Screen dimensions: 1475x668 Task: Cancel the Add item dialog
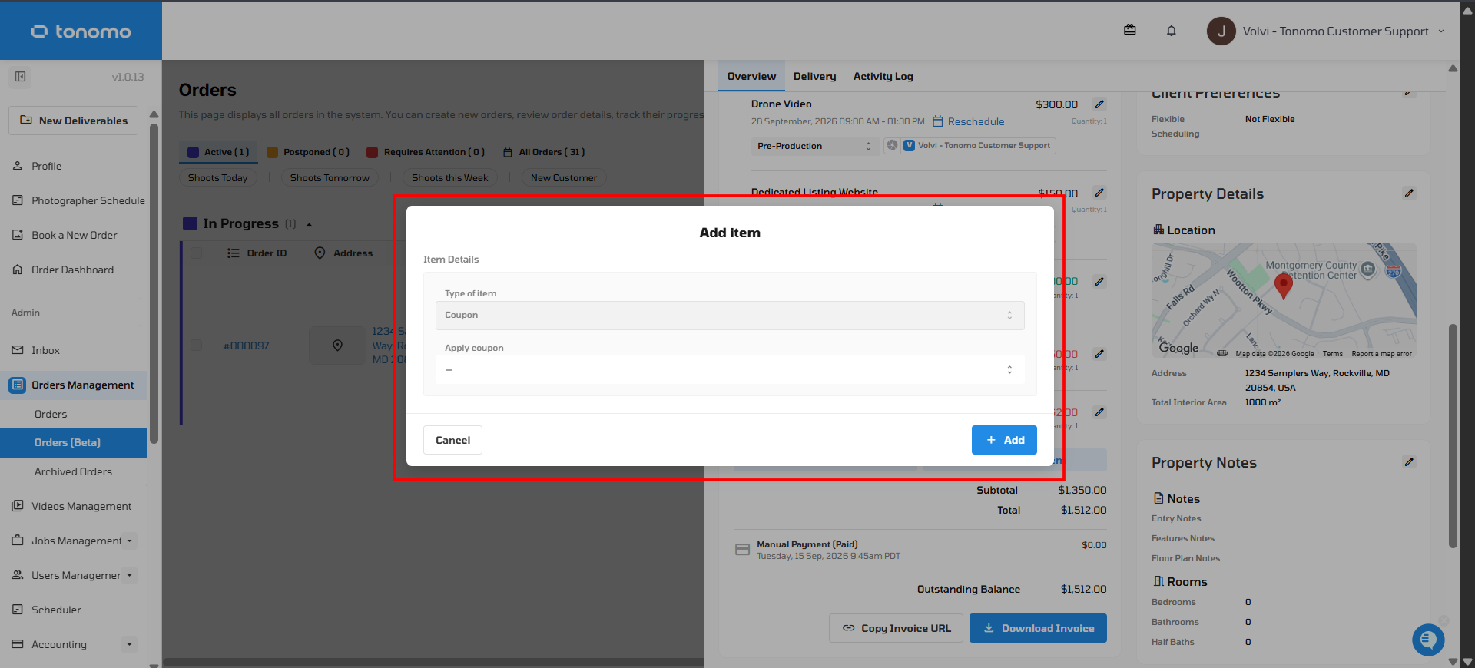coord(452,440)
